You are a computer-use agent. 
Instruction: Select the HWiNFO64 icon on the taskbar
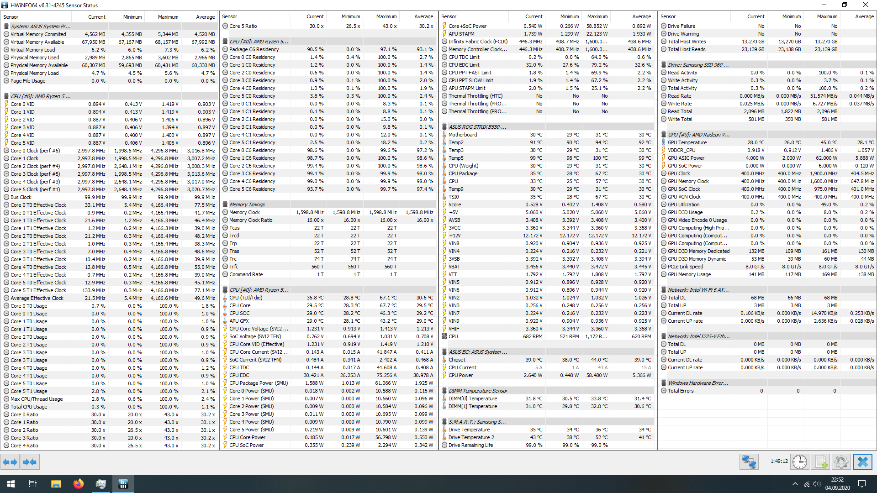(x=123, y=483)
